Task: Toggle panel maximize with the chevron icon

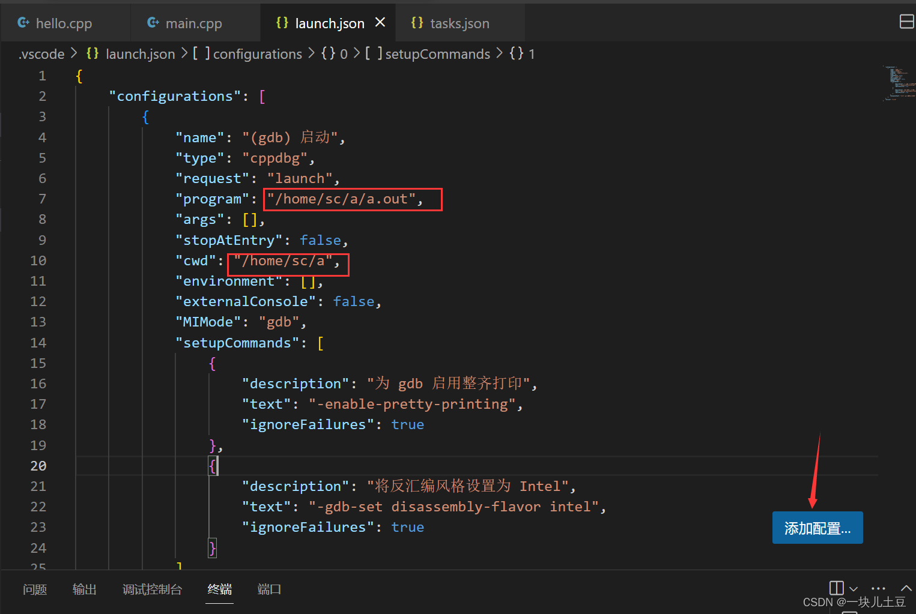Action: [906, 588]
